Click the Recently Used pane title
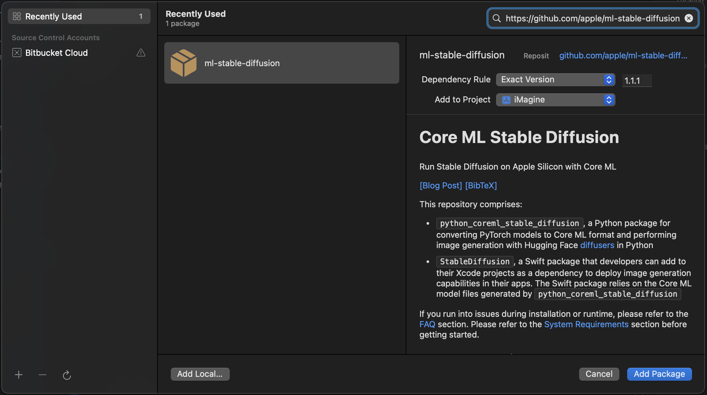Viewport: 707px width, 395px height. pyautogui.click(x=195, y=14)
